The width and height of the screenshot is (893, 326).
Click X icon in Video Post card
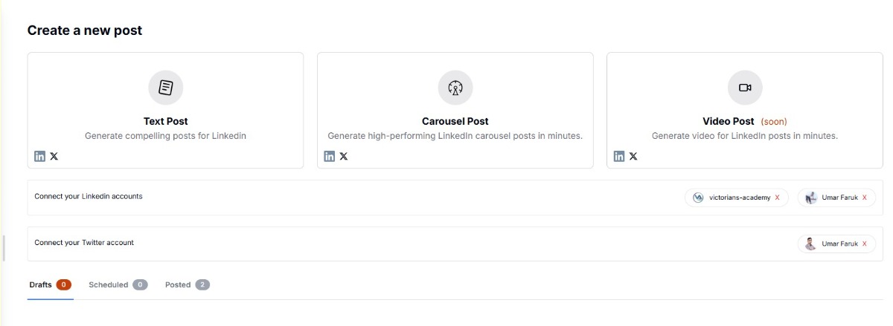pos(633,156)
